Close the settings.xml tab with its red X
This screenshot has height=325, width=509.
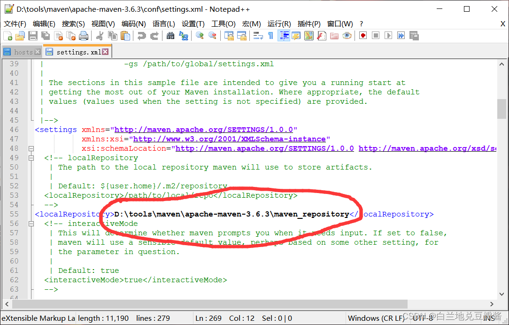[105, 52]
